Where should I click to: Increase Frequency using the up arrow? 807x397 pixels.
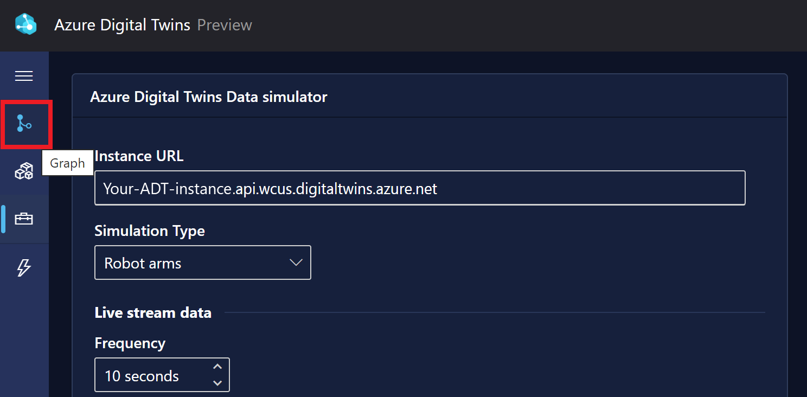(217, 367)
